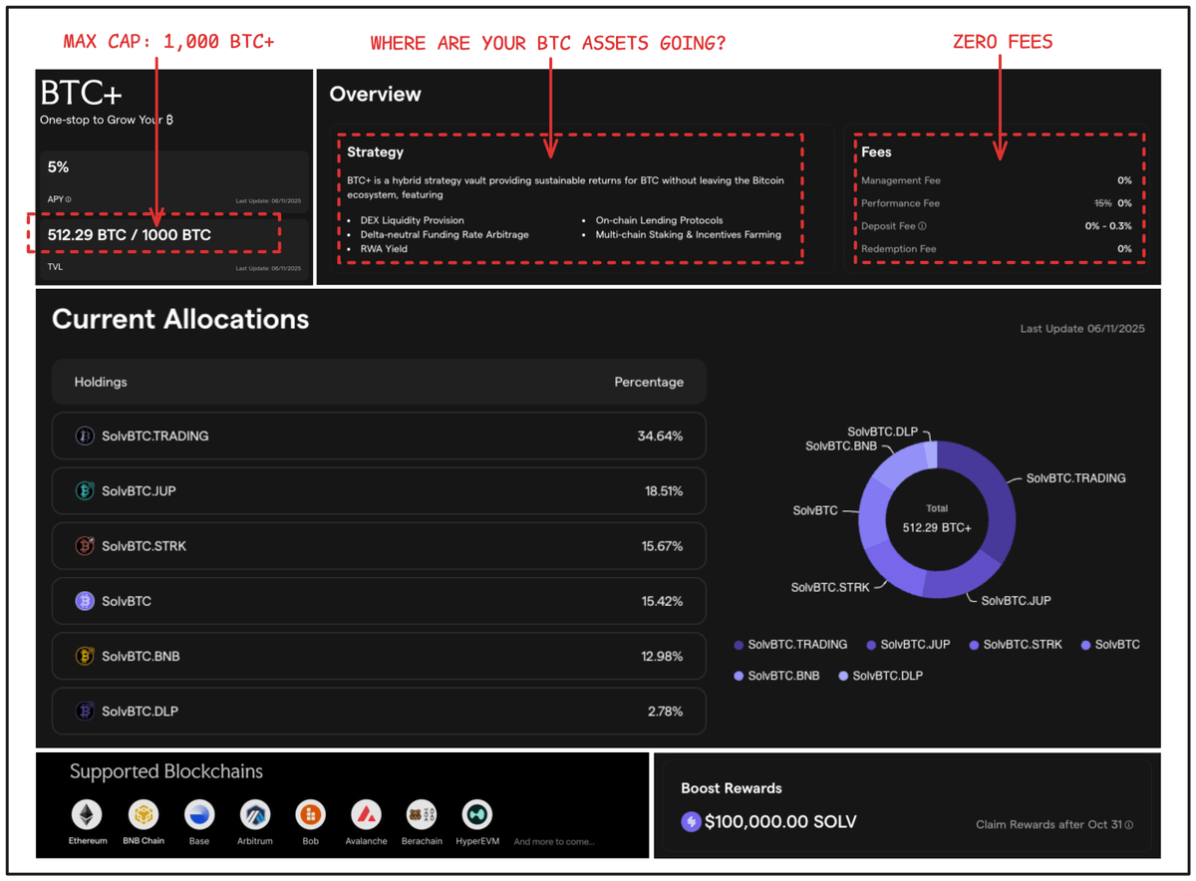Click the Bob blockchain icon

pos(311,814)
